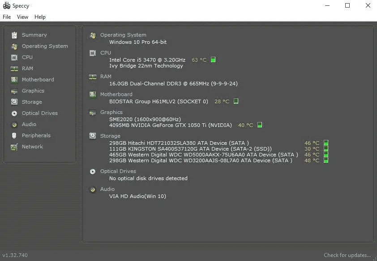Click the Kingston SSD temperature indicator
377x261 pixels.
point(326,149)
